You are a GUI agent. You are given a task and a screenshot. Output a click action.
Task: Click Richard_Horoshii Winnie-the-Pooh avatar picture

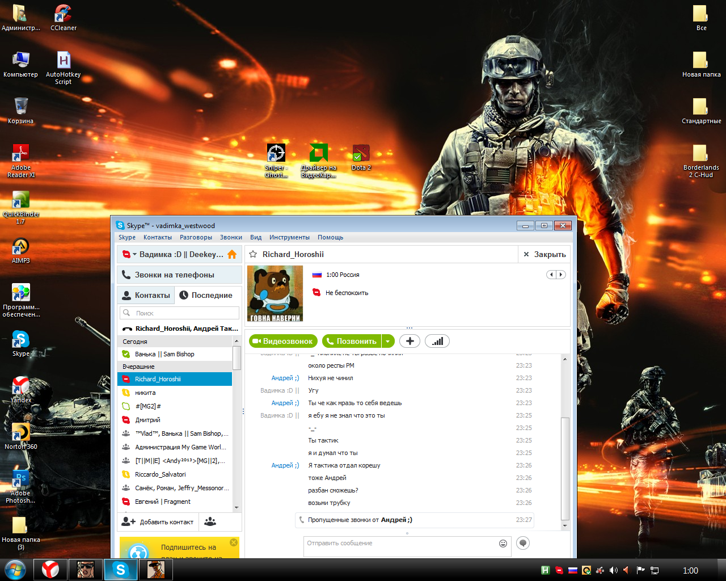point(275,294)
